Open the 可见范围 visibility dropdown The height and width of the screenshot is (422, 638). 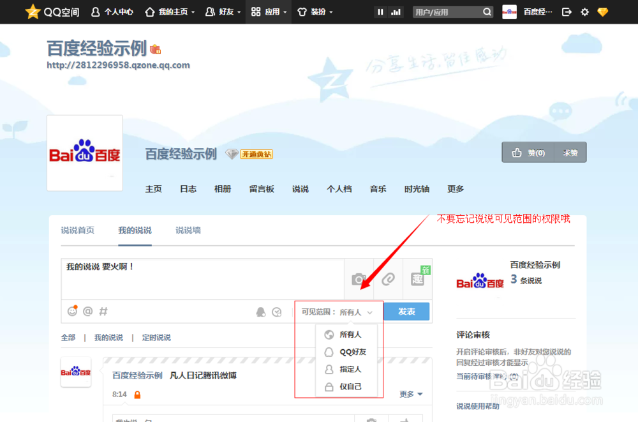[x=338, y=312]
